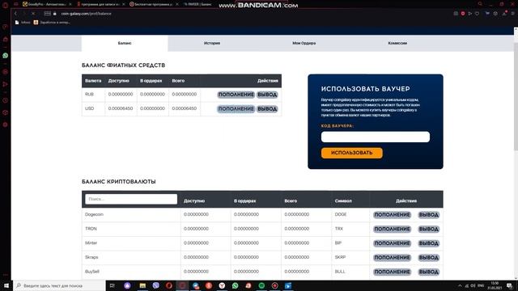This screenshot has width=518, height=291.
Task: Open WhatsApp from the taskbar
Action: click(x=236, y=285)
